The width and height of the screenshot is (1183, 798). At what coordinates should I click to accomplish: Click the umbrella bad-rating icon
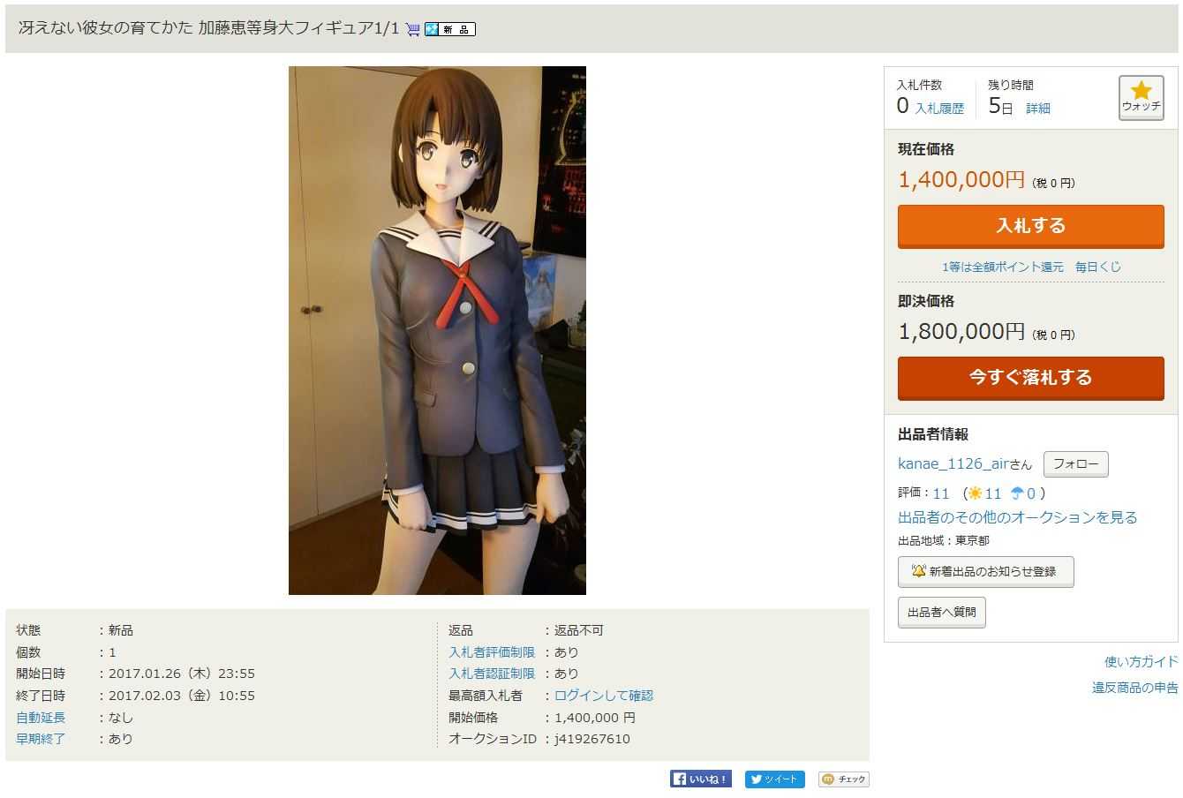click(x=1017, y=493)
